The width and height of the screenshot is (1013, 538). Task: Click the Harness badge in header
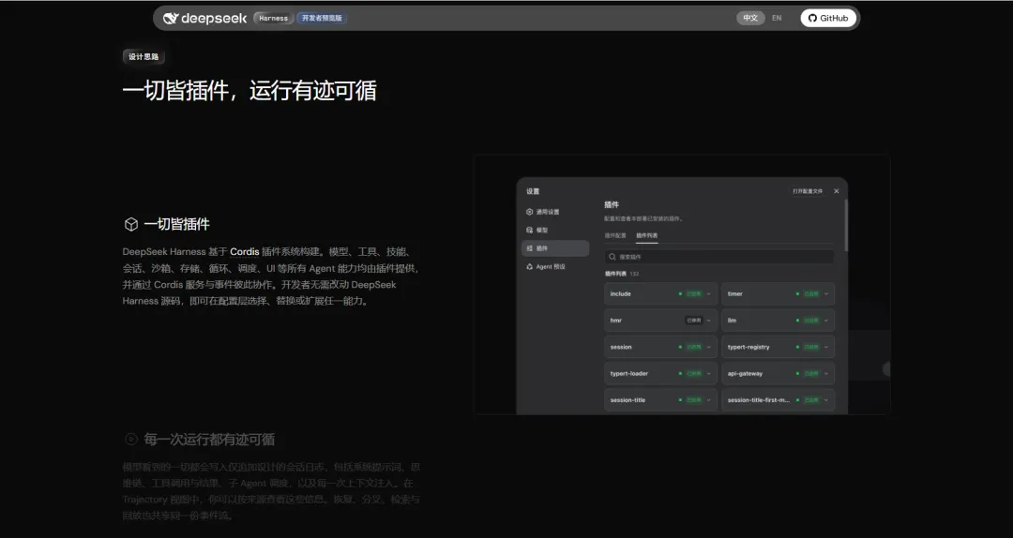[x=273, y=18]
